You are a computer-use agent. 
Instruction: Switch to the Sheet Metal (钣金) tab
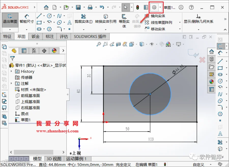(35, 36)
